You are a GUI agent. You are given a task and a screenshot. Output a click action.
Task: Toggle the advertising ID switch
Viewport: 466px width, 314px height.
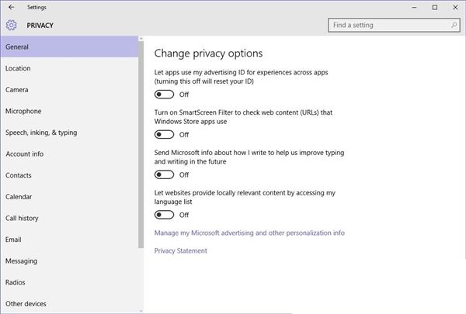[x=164, y=95]
